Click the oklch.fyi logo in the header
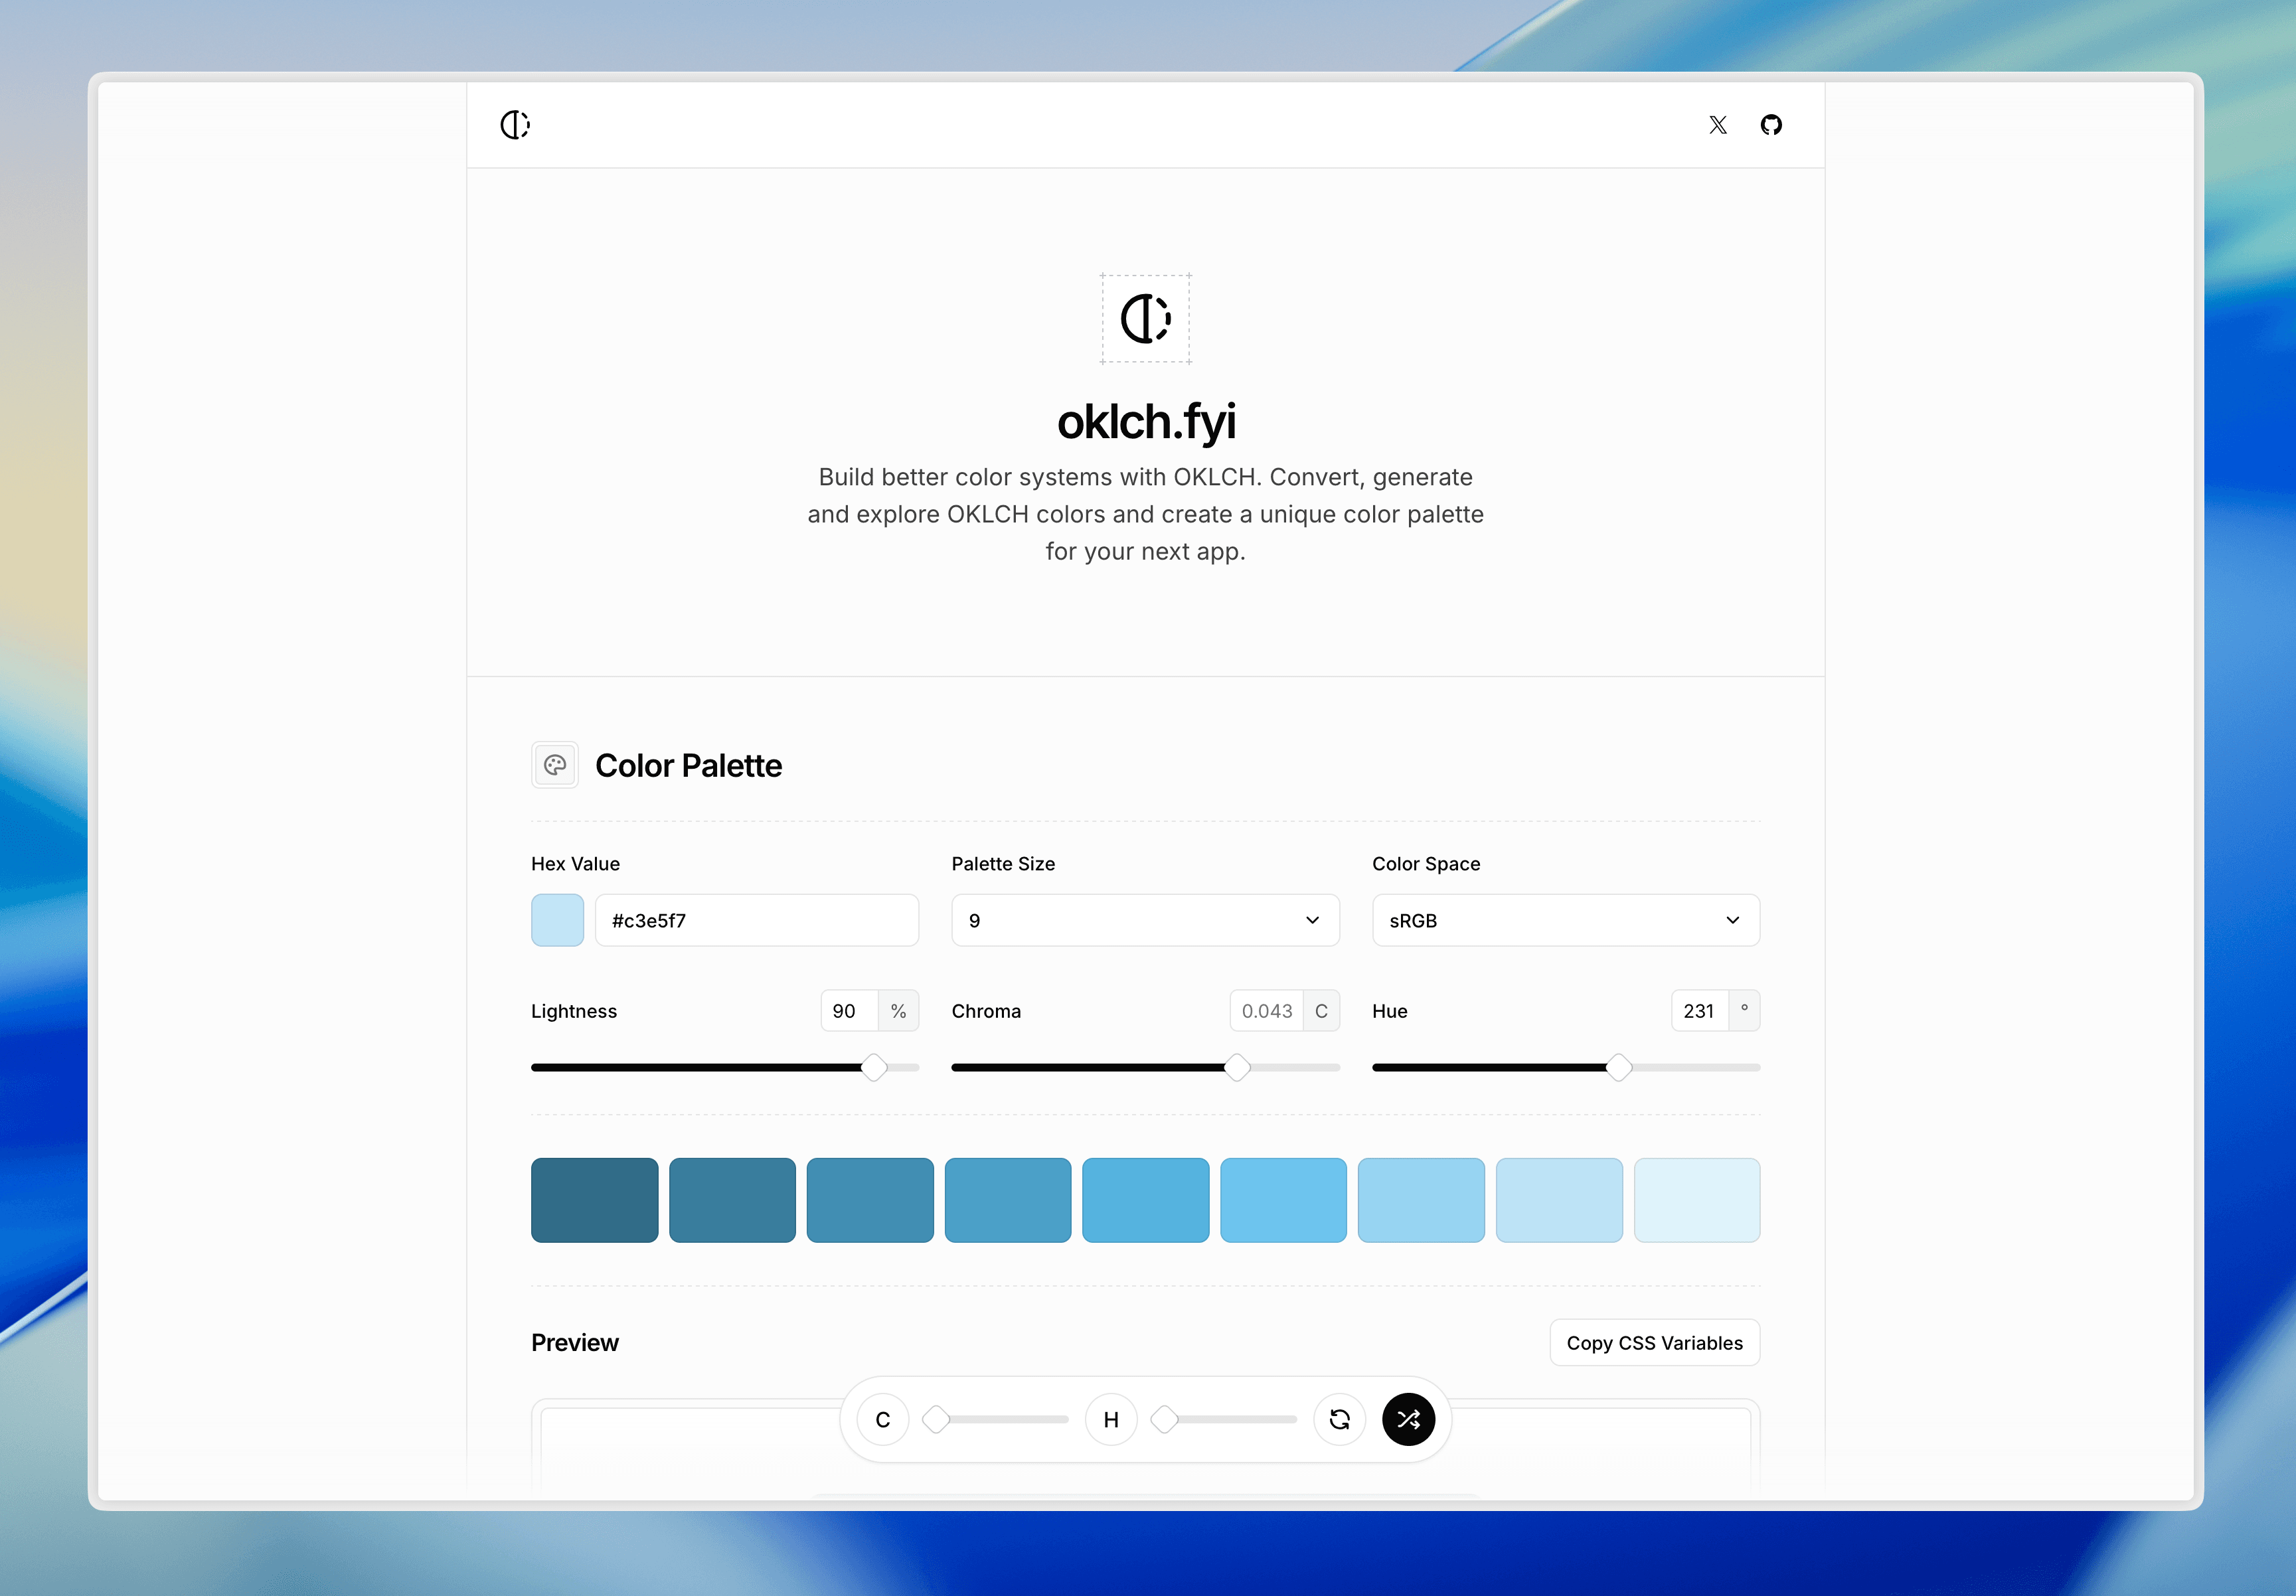 tap(515, 125)
